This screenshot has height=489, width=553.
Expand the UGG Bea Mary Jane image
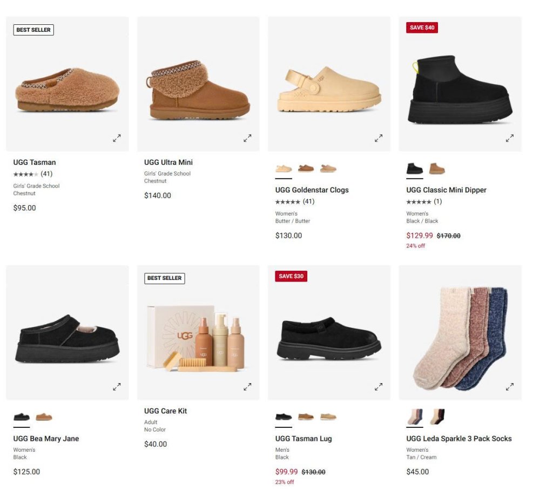point(117,387)
